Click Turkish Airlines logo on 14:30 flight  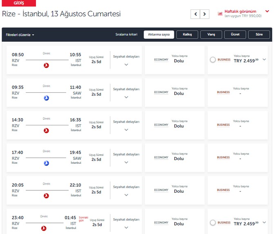click(x=46, y=131)
